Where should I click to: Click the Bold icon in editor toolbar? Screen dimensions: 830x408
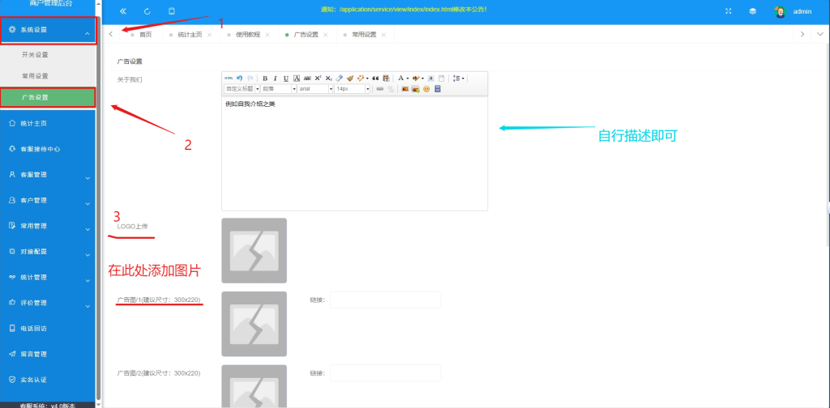point(265,78)
